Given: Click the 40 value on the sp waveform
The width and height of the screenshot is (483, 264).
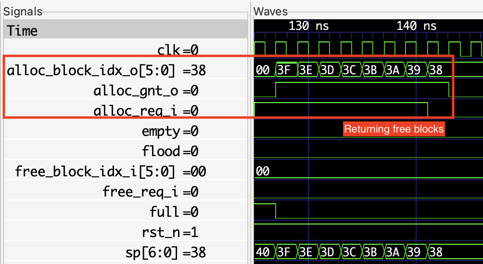Looking at the screenshot, I should (x=263, y=252).
